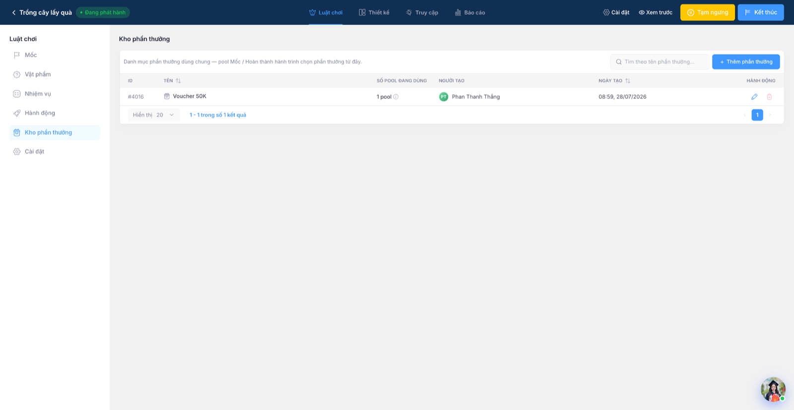Image resolution: width=794 pixels, height=410 pixels.
Task: Select Vật phẩm in the sidebar
Action: coord(55,74)
